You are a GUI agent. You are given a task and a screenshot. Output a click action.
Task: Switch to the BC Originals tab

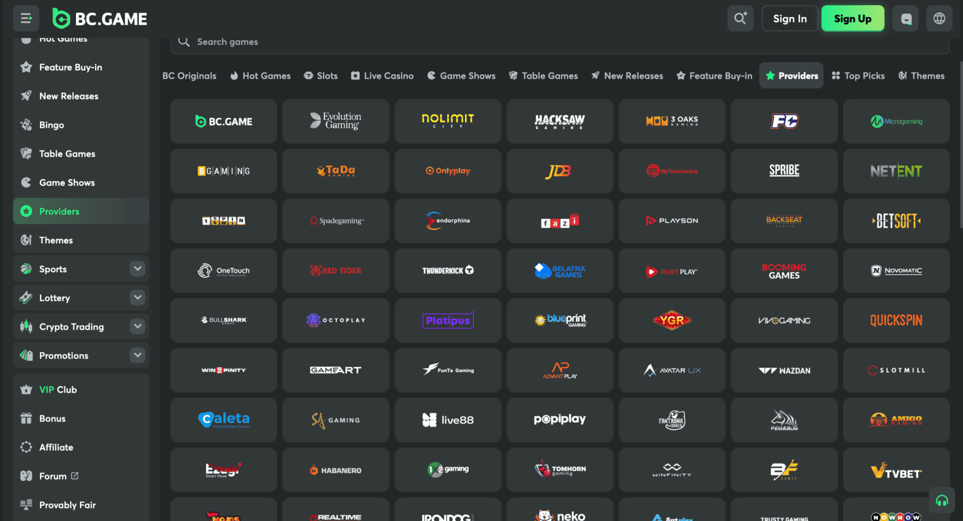point(189,75)
